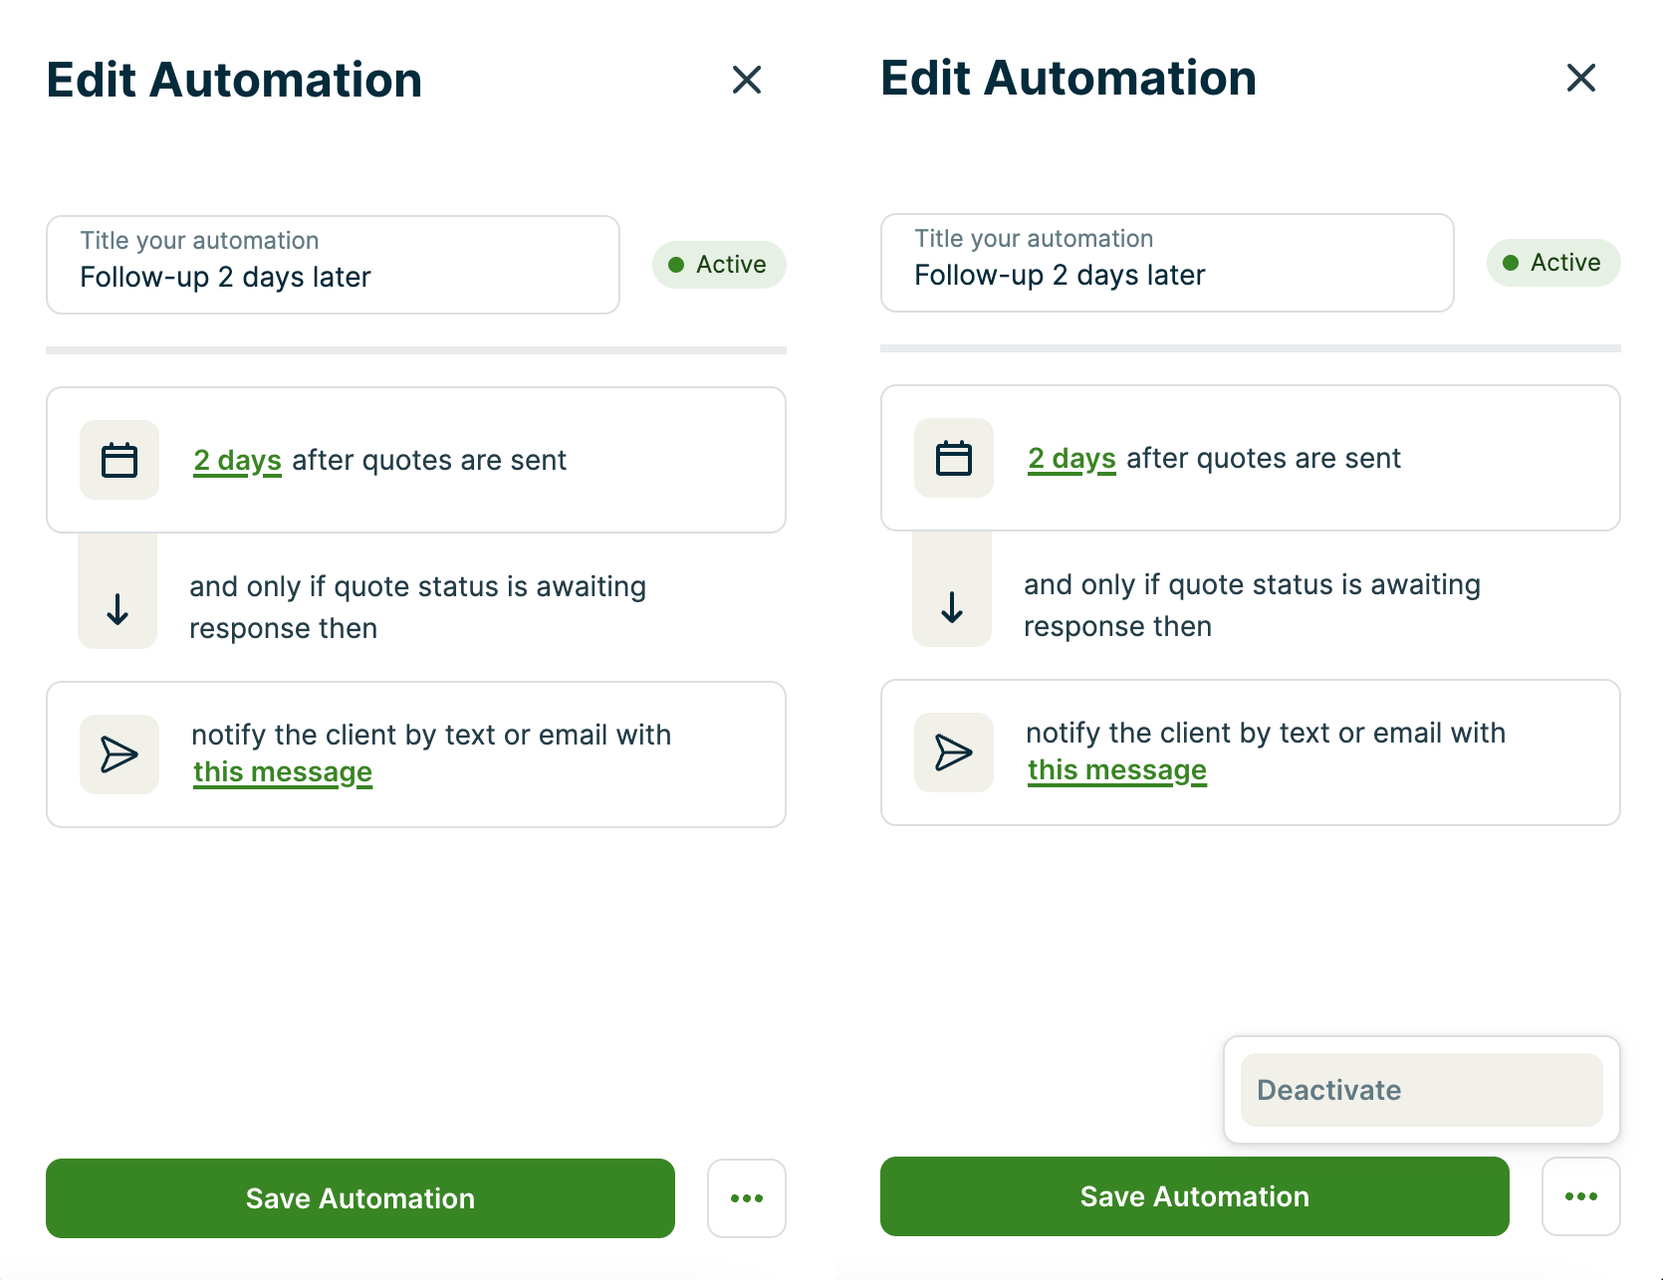Screen dimensions: 1663x1280
Task: Click down arrow condition icon in right panel
Action: click(x=952, y=606)
